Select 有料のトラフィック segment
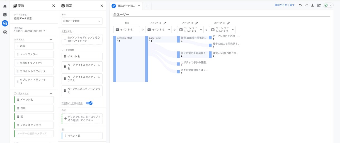Viewport: 340px width, 143px height. [34, 63]
